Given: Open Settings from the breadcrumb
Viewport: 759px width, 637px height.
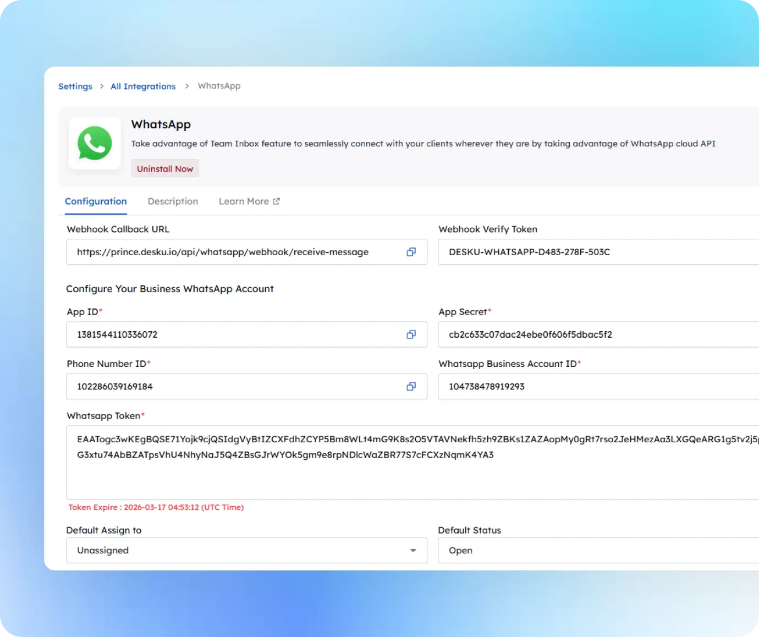Looking at the screenshot, I should pyautogui.click(x=75, y=86).
